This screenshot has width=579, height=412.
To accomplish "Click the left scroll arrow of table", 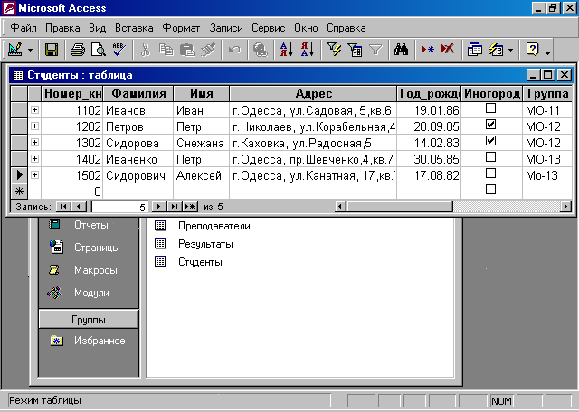I will pos(340,207).
